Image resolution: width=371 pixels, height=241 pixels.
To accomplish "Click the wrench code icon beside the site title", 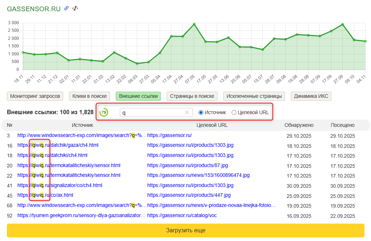I will pos(75,8).
